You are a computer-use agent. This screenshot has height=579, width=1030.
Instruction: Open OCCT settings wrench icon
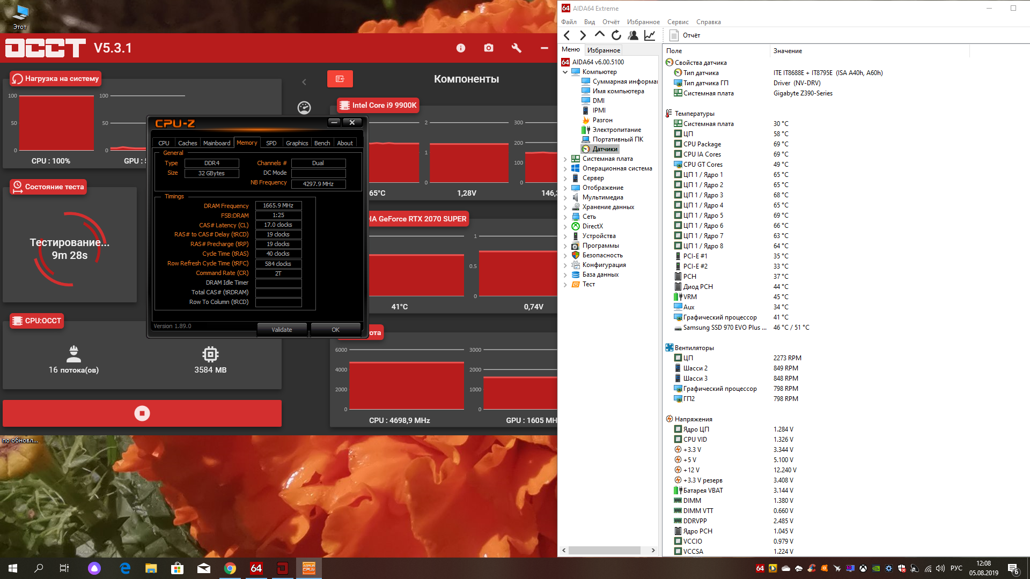516,48
